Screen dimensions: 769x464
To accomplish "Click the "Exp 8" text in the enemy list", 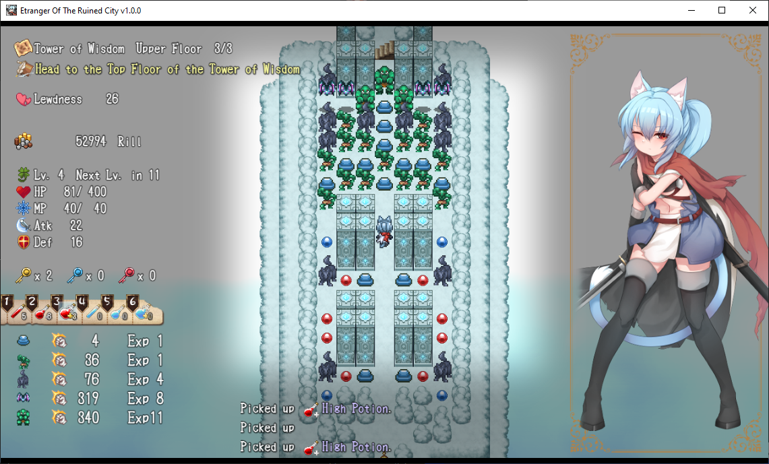I will click(145, 399).
